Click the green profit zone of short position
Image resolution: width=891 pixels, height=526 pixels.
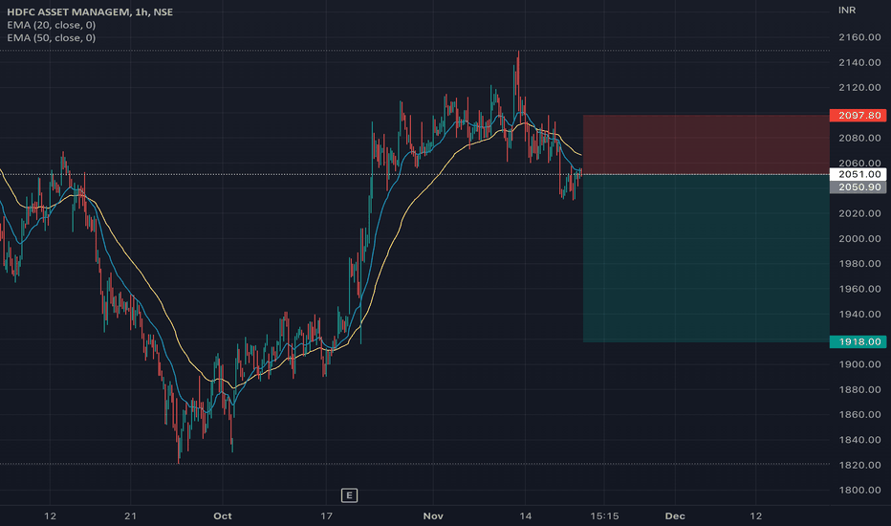[x=706, y=258]
